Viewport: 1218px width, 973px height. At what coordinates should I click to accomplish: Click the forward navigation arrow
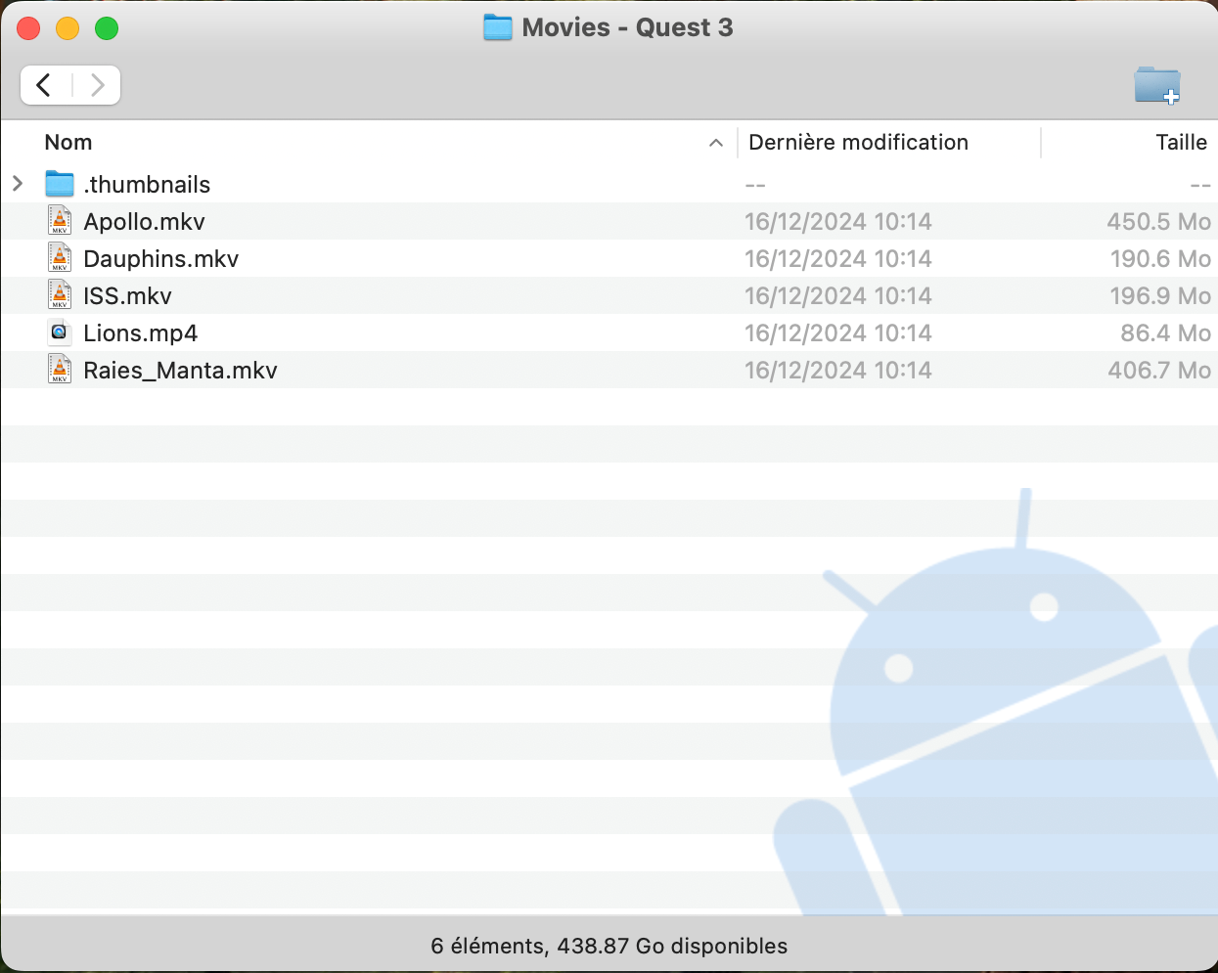97,85
